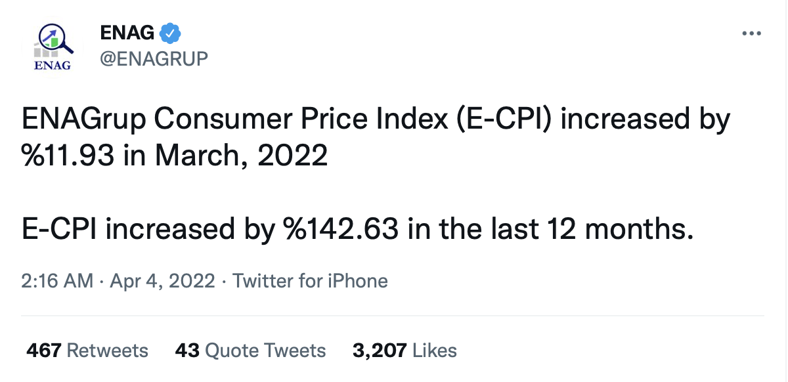
Task: Click the ENAG display name
Action: point(127,32)
